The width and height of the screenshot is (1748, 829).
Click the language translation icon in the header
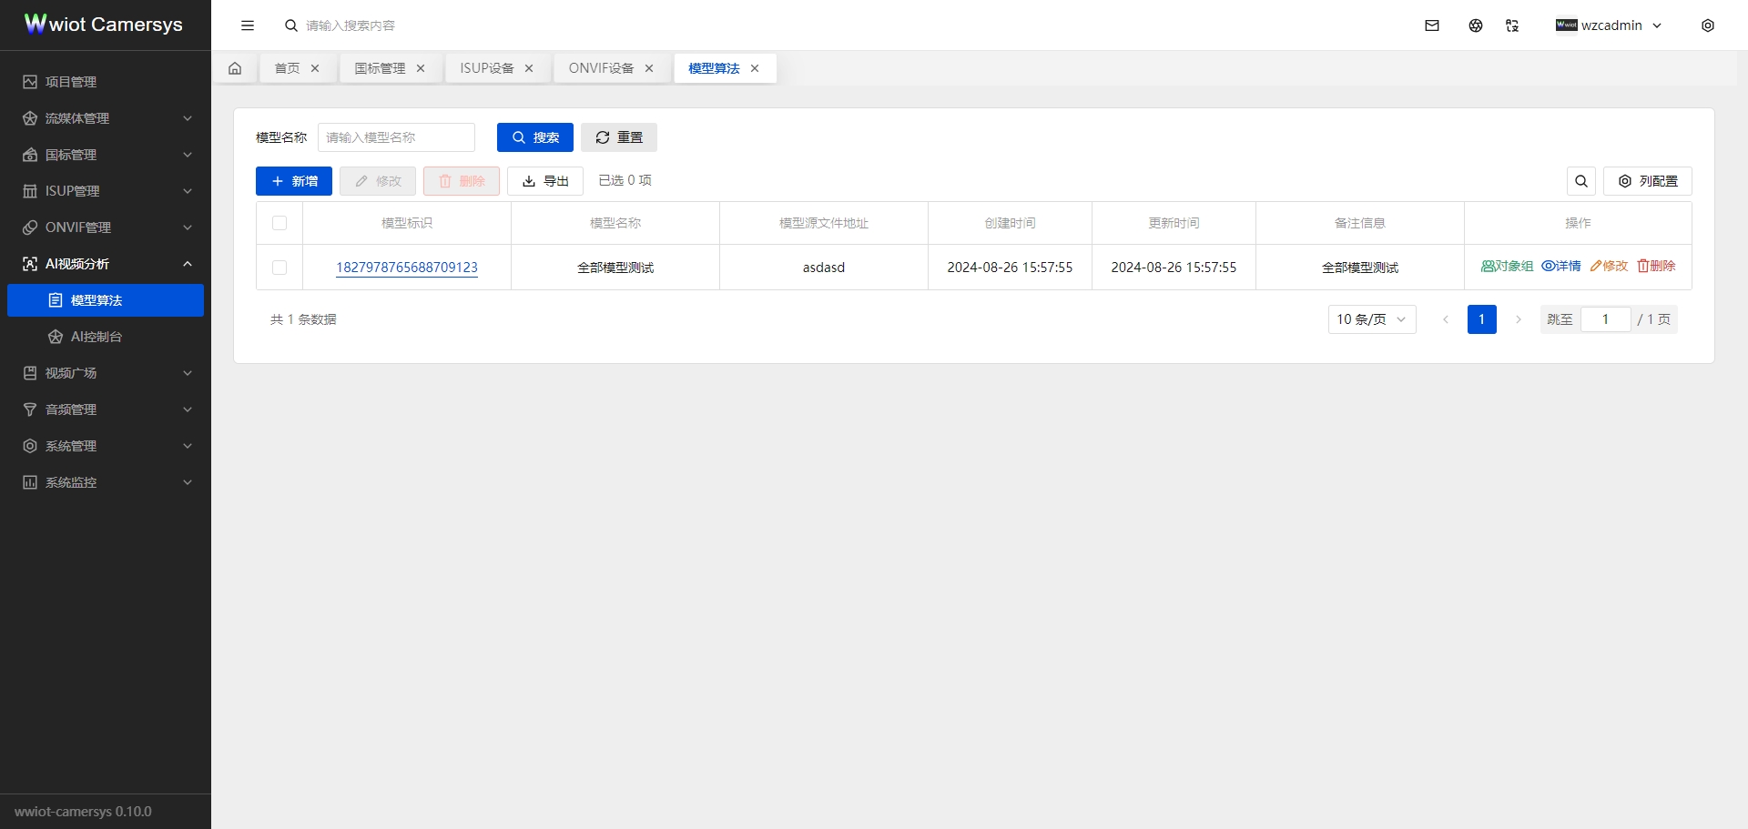[1512, 25]
